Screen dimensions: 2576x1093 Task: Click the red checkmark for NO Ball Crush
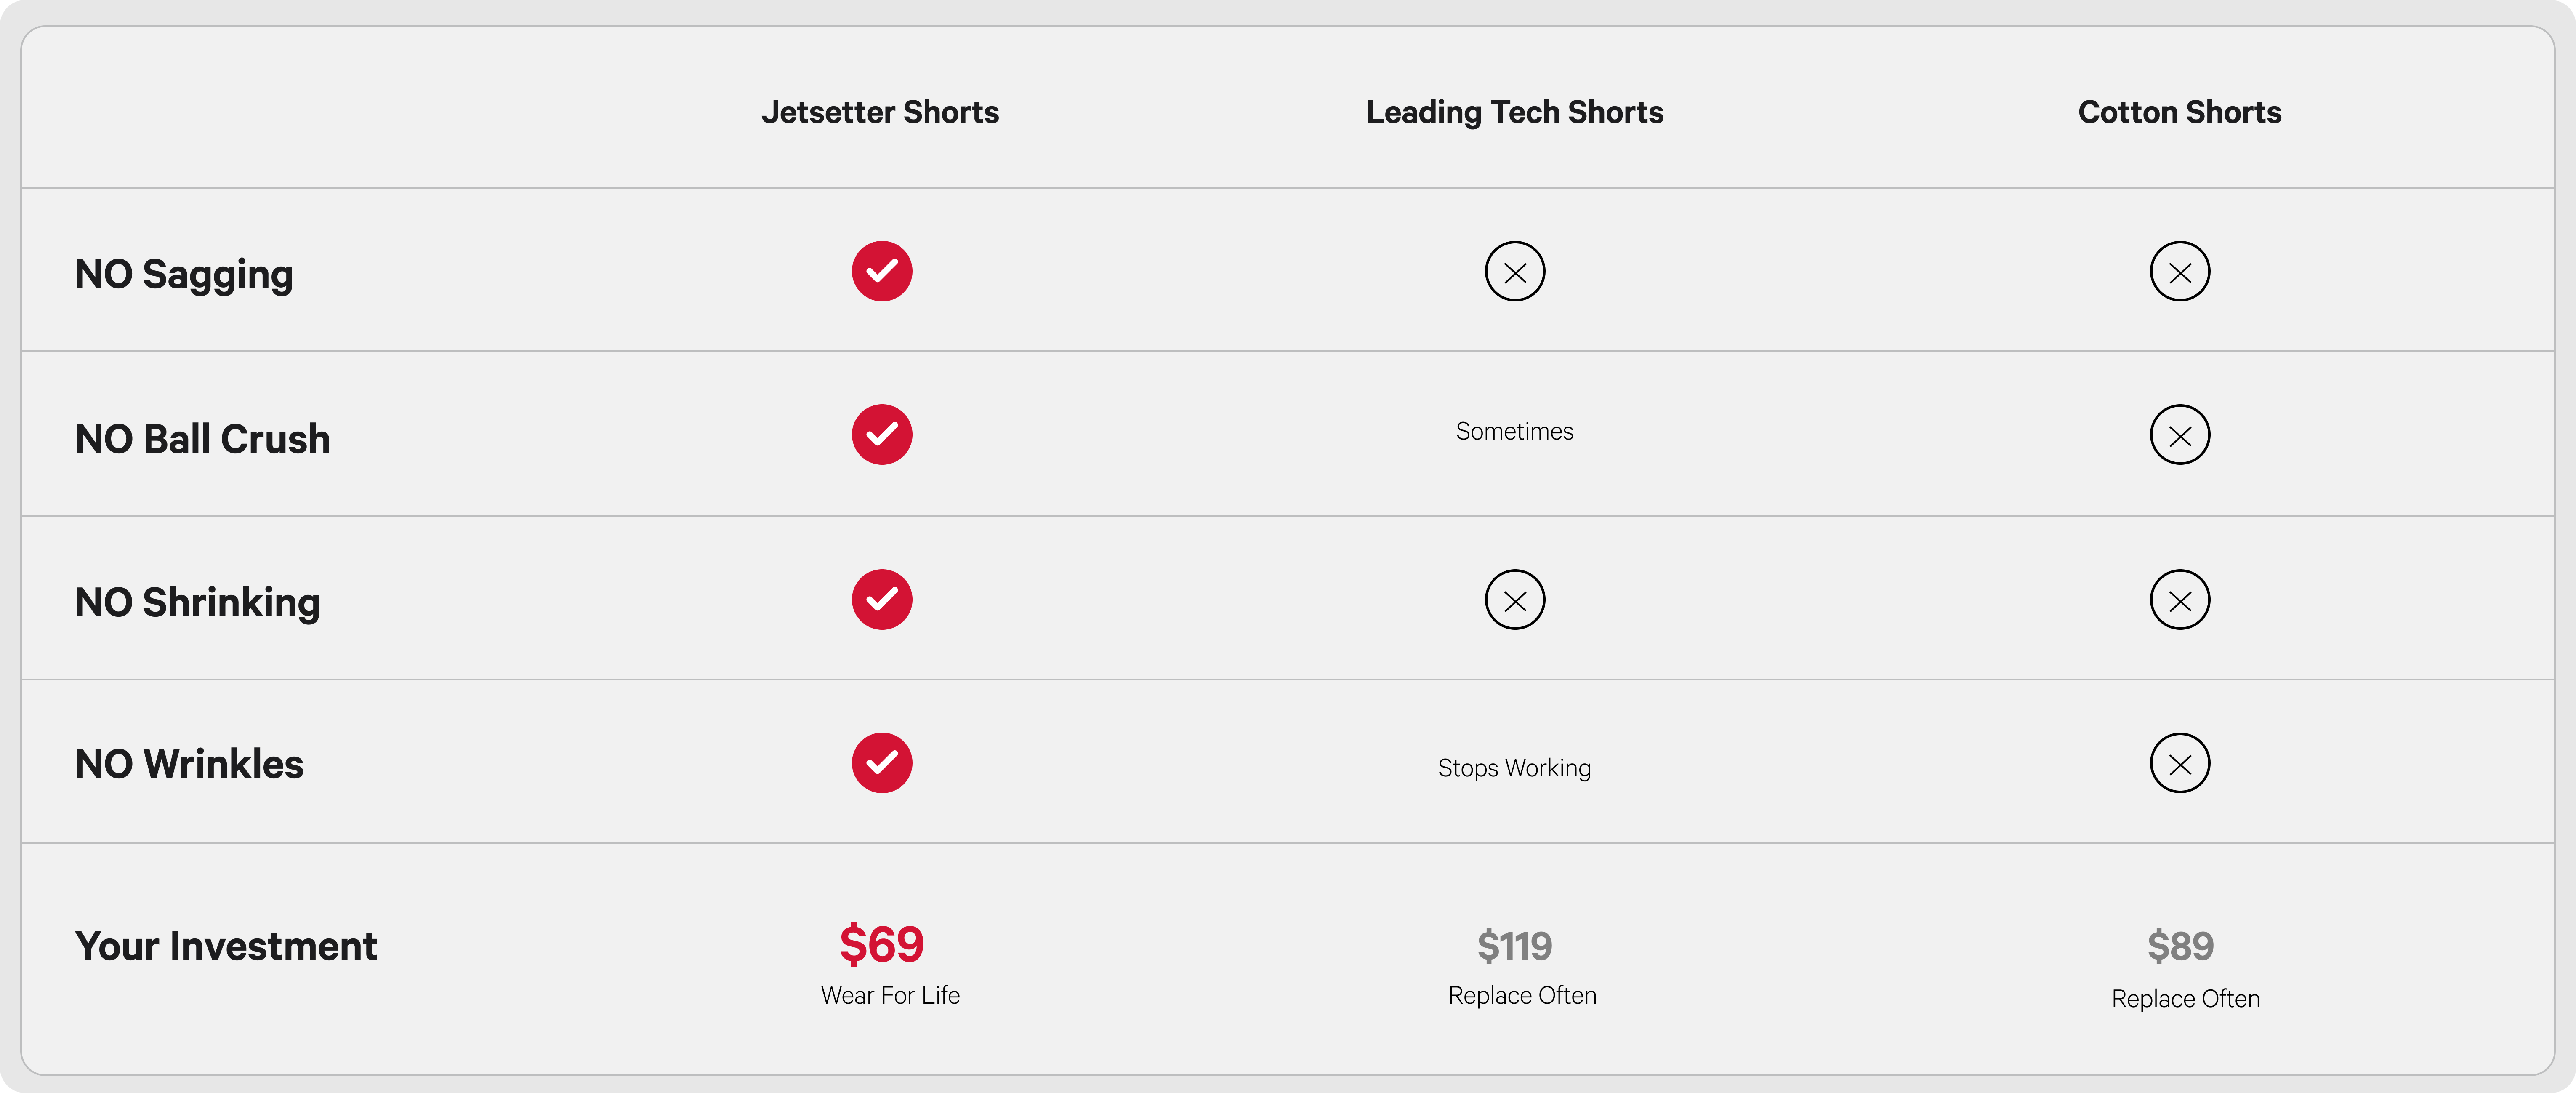tap(881, 435)
